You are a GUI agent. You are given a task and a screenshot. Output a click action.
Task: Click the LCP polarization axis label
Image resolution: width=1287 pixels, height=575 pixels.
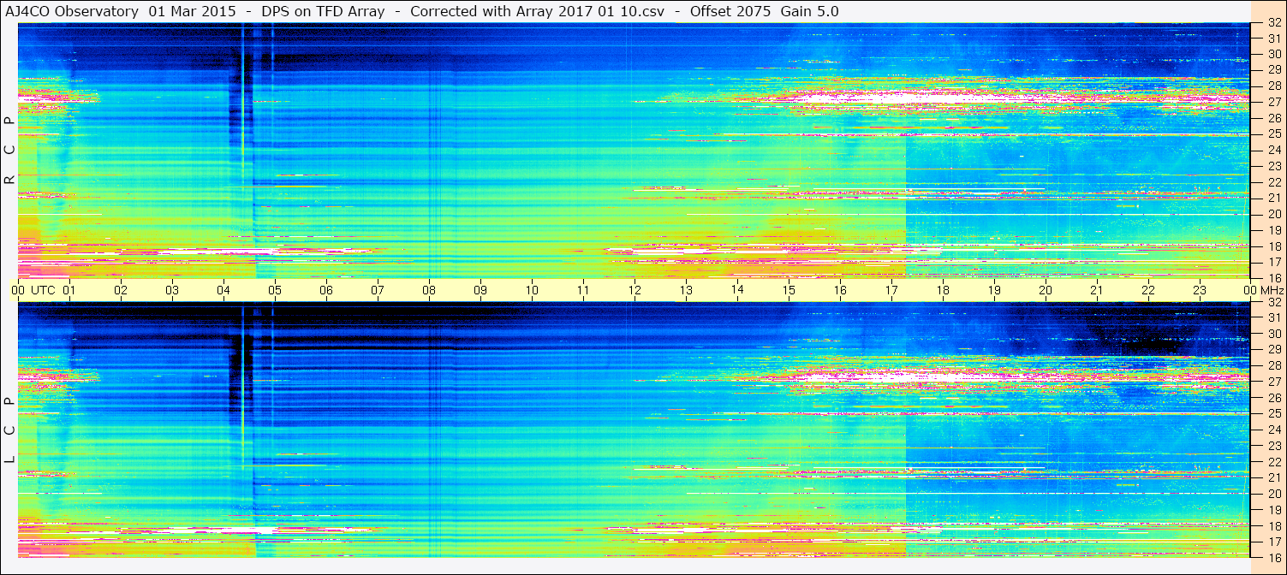coord(9,430)
